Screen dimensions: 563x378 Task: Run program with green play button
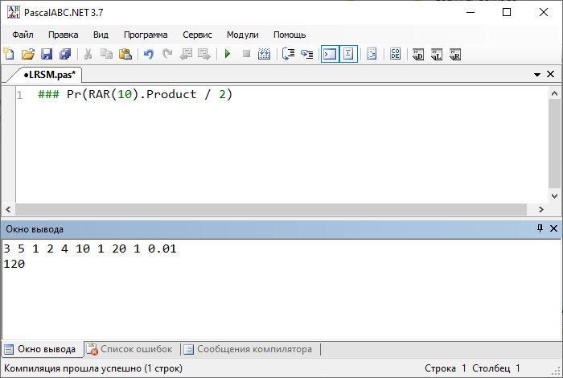228,54
